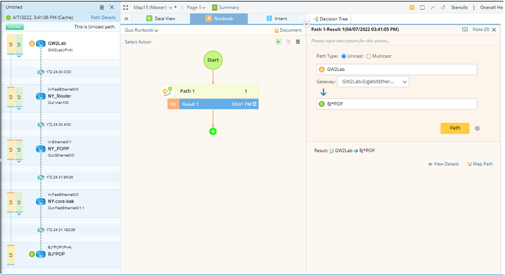Switch to the Data View tab

click(161, 19)
